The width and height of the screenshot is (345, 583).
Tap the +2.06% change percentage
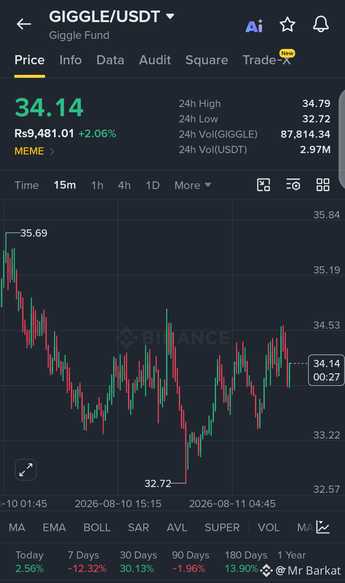97,133
